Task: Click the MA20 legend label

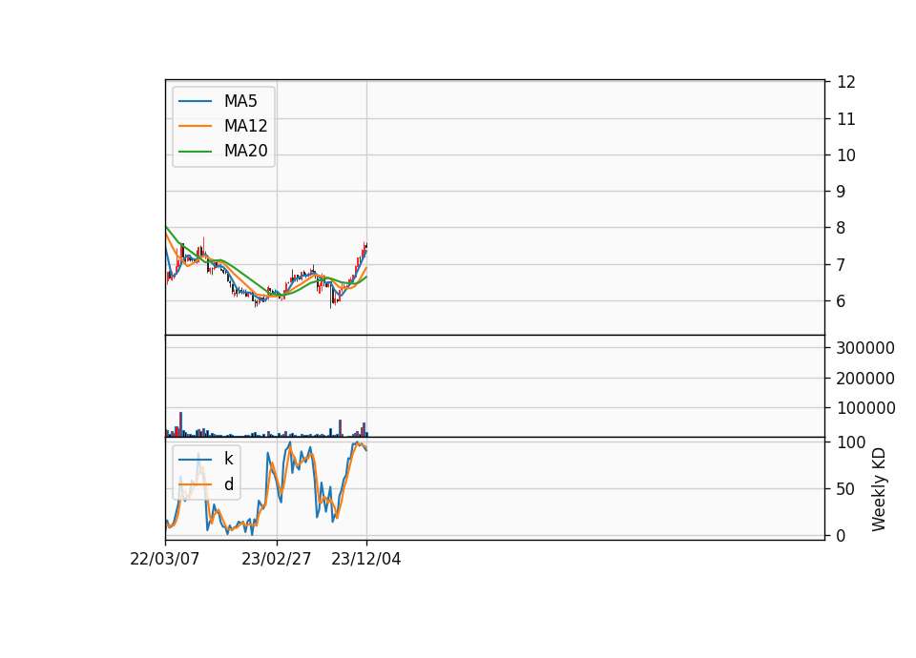Action: [x=245, y=151]
